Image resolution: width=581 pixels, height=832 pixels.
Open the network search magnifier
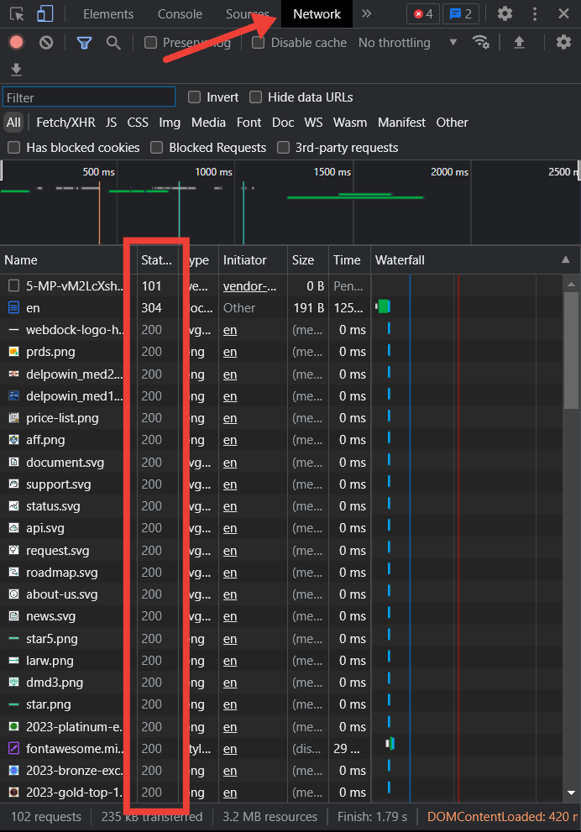point(111,43)
